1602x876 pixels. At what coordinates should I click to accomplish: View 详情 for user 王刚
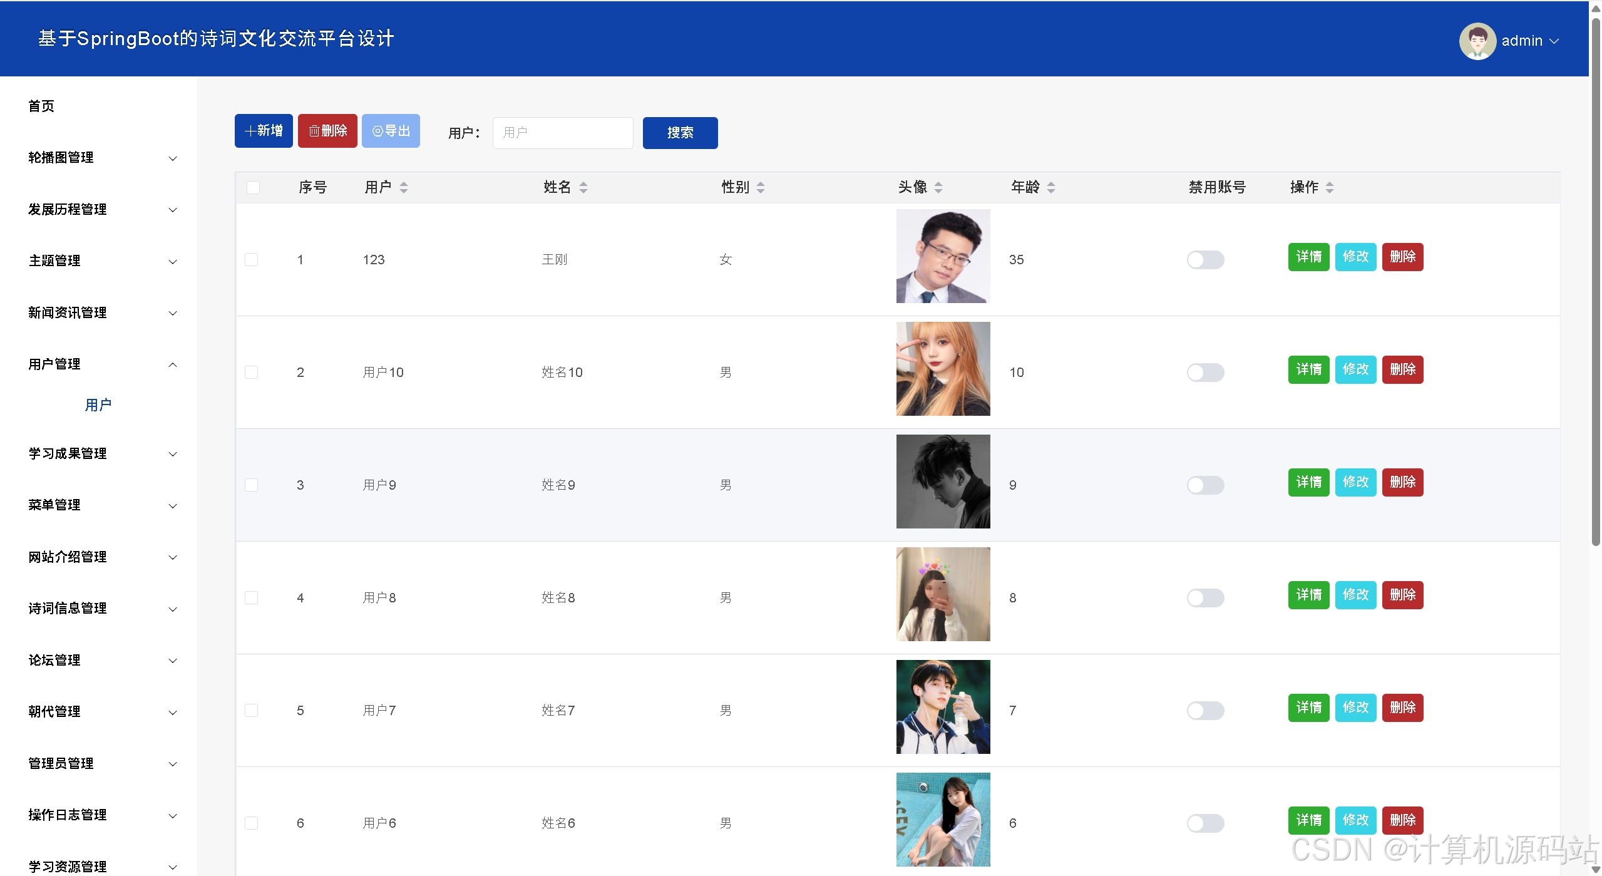click(x=1308, y=257)
